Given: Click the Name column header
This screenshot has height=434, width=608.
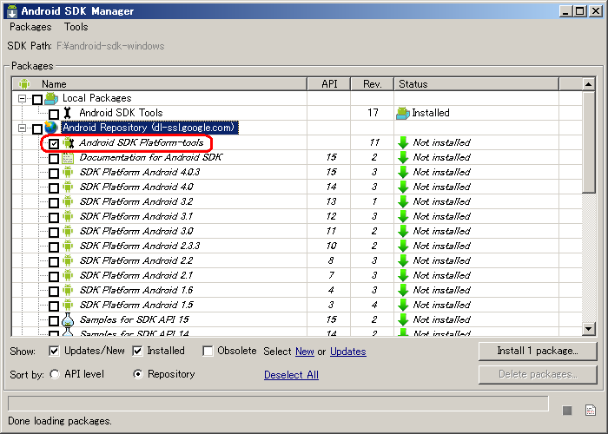Looking at the screenshot, I should coord(159,84).
